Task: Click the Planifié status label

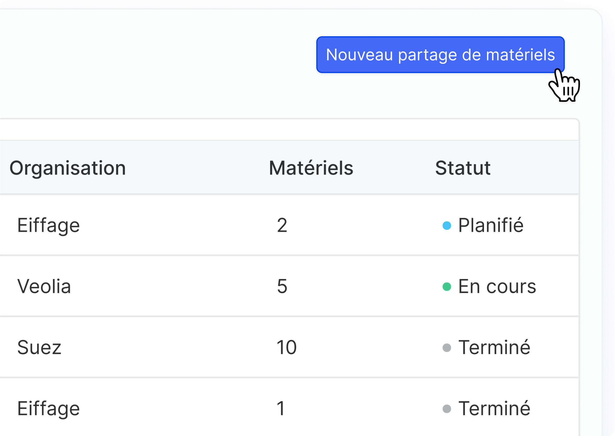Action: point(491,225)
